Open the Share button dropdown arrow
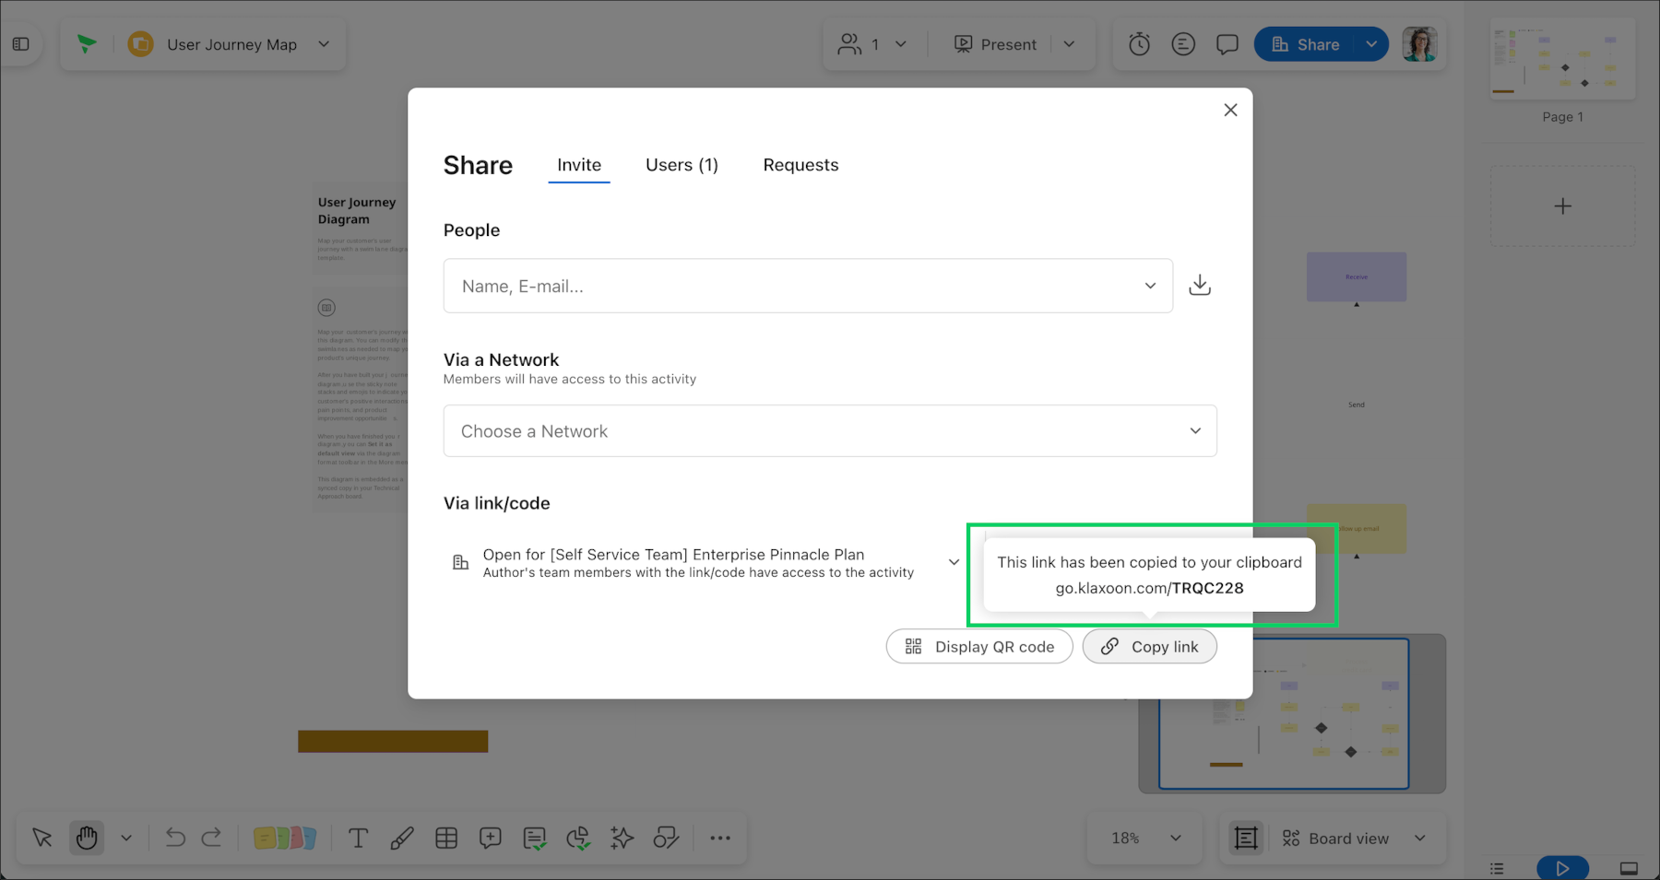 (x=1371, y=44)
